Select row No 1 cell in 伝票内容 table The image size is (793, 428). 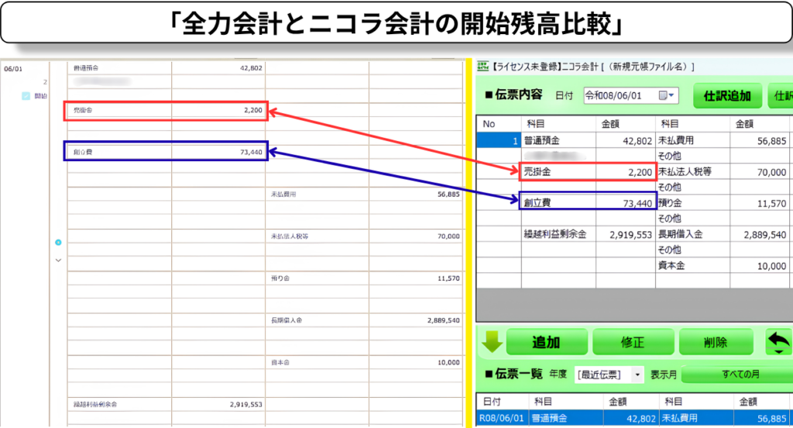(x=499, y=141)
